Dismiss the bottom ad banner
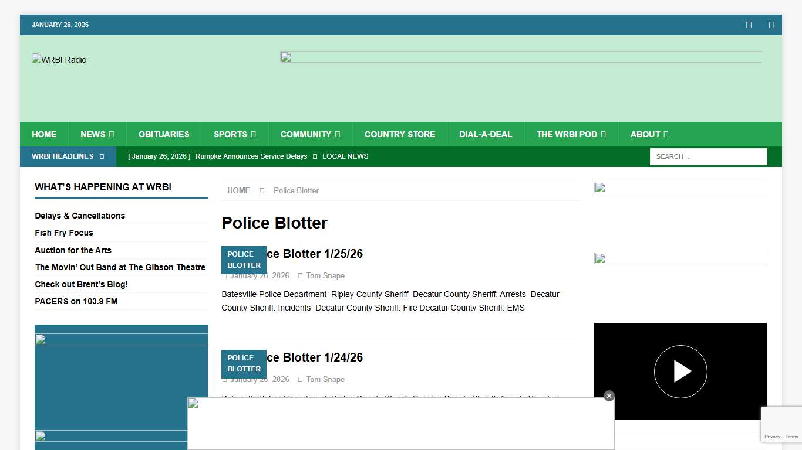Screen dimensions: 802x450 [609, 396]
